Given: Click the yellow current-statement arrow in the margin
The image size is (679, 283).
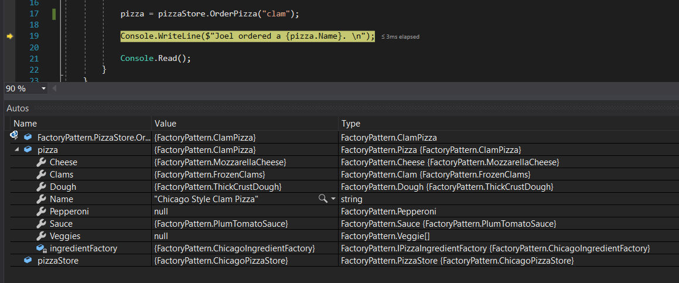Looking at the screenshot, I should [x=11, y=37].
